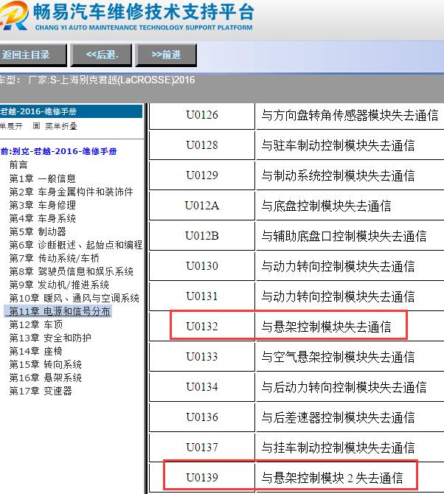Click code cell U0128
The width and height of the screenshot is (444, 494).
[202, 145]
